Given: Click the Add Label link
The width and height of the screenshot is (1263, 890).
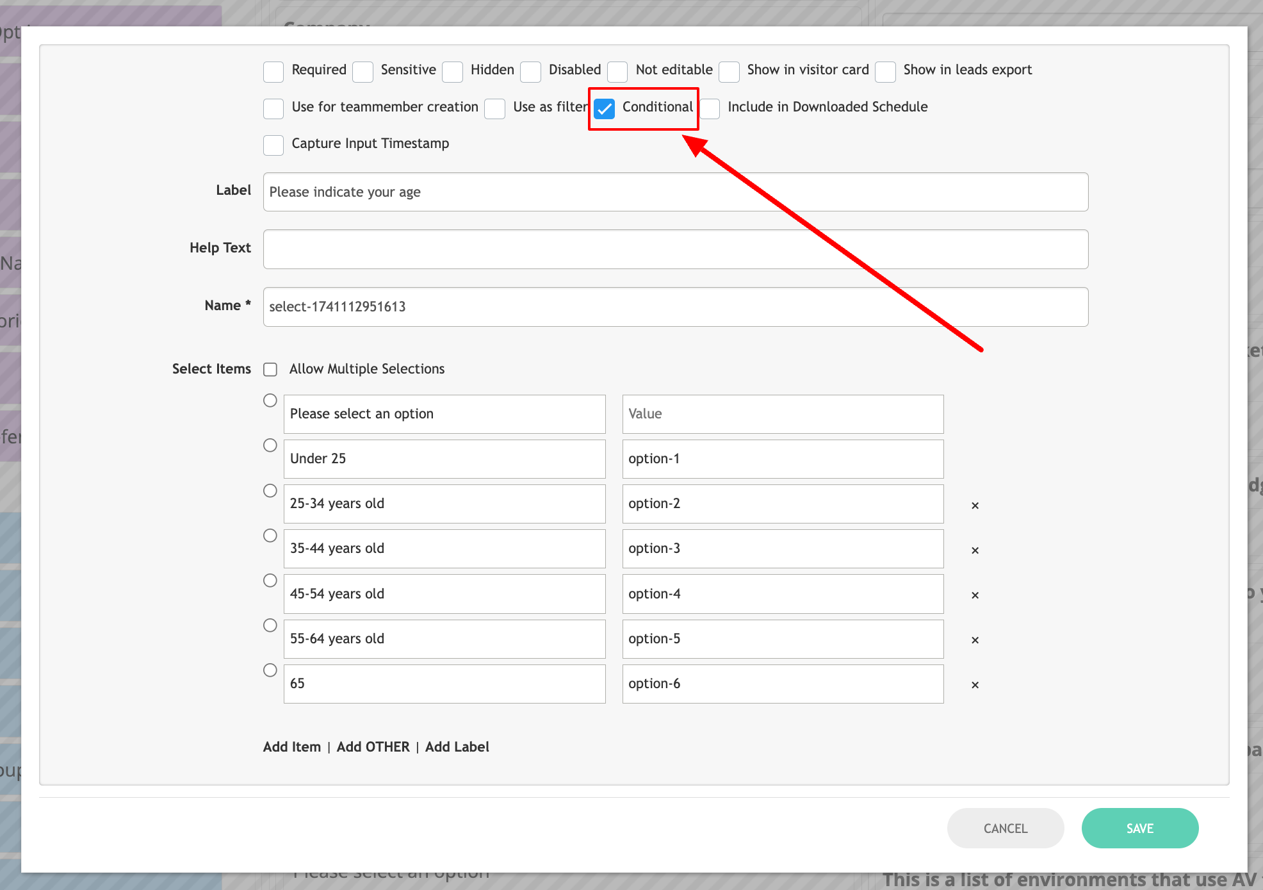Looking at the screenshot, I should tap(457, 747).
